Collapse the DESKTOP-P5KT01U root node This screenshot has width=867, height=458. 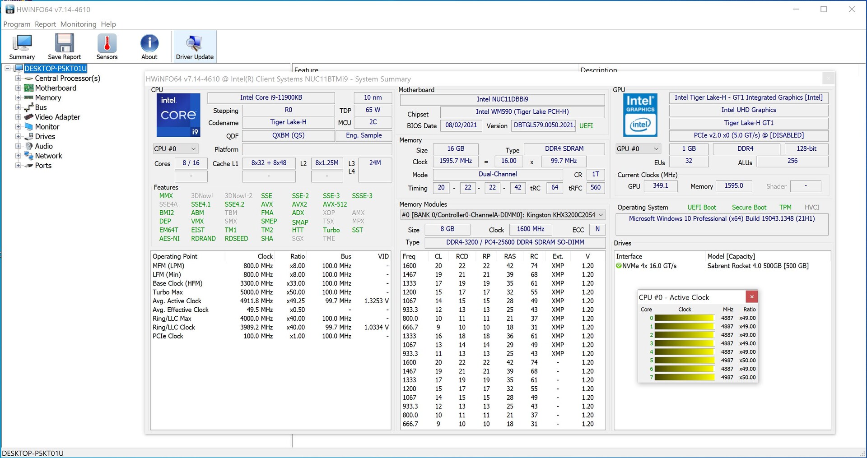coord(8,69)
